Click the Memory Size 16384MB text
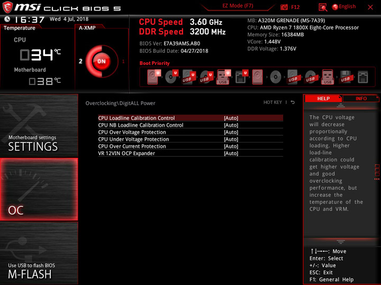Viewport: 381px width, 285px height. (x=276, y=35)
